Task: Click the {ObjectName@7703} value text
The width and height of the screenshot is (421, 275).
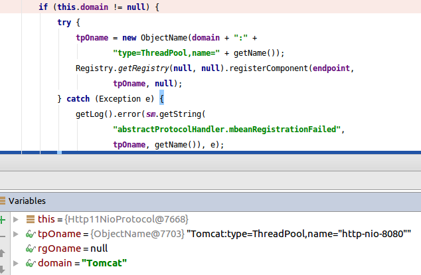Action: 137,234
